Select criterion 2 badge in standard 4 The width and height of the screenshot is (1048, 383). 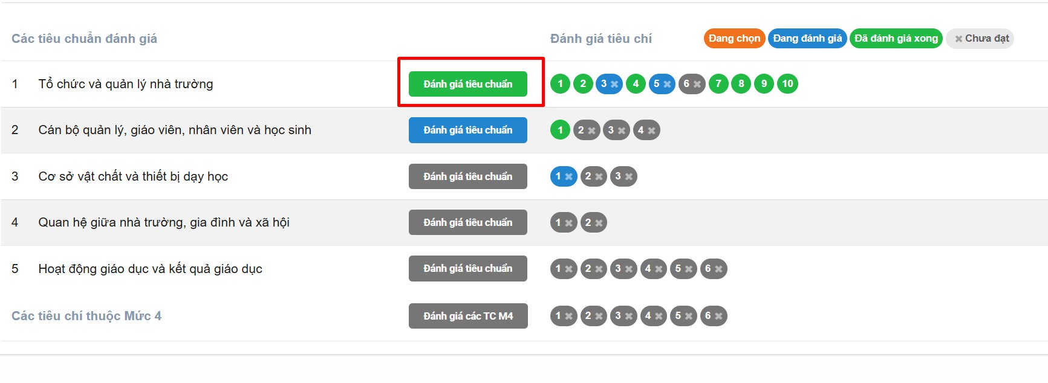(x=593, y=222)
